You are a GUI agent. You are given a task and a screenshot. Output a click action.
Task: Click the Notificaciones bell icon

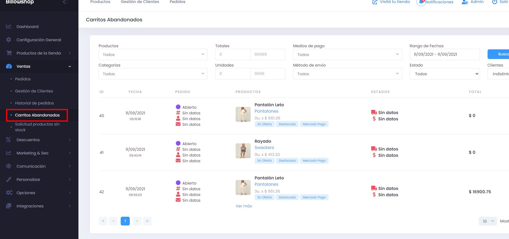coord(421,2)
